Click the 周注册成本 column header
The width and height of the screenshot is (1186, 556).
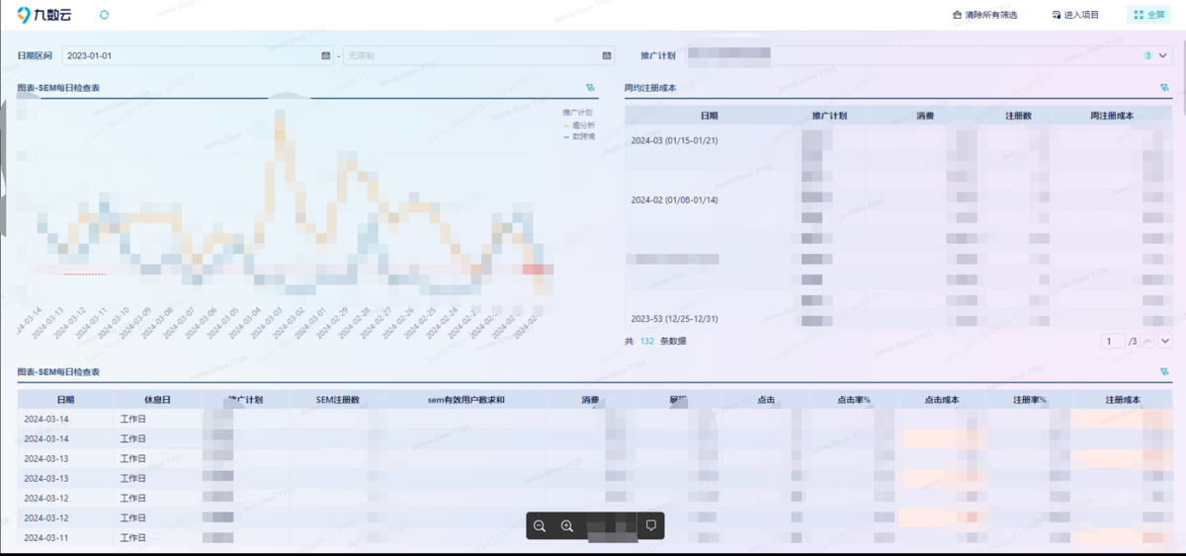tap(1112, 116)
